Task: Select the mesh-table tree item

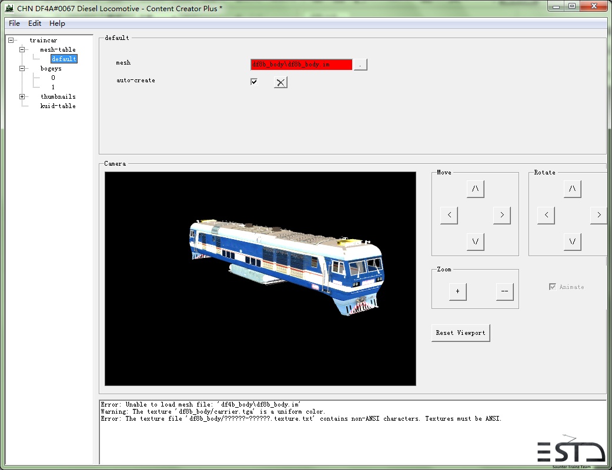Action: [58, 49]
